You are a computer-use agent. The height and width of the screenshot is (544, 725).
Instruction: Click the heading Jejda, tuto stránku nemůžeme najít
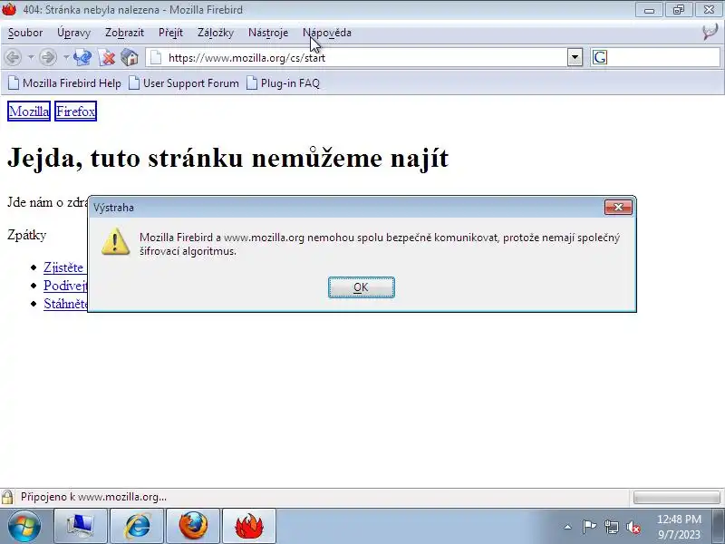pos(228,158)
